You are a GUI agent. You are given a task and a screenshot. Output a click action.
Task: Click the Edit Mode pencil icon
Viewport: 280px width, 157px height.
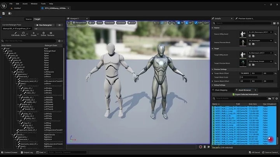[x=16, y=33]
